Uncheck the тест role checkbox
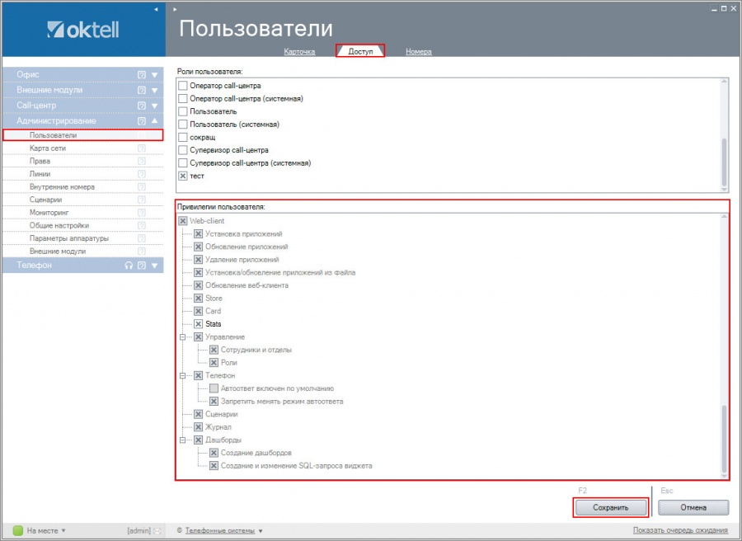The width and height of the screenshot is (742, 541). pyautogui.click(x=183, y=176)
